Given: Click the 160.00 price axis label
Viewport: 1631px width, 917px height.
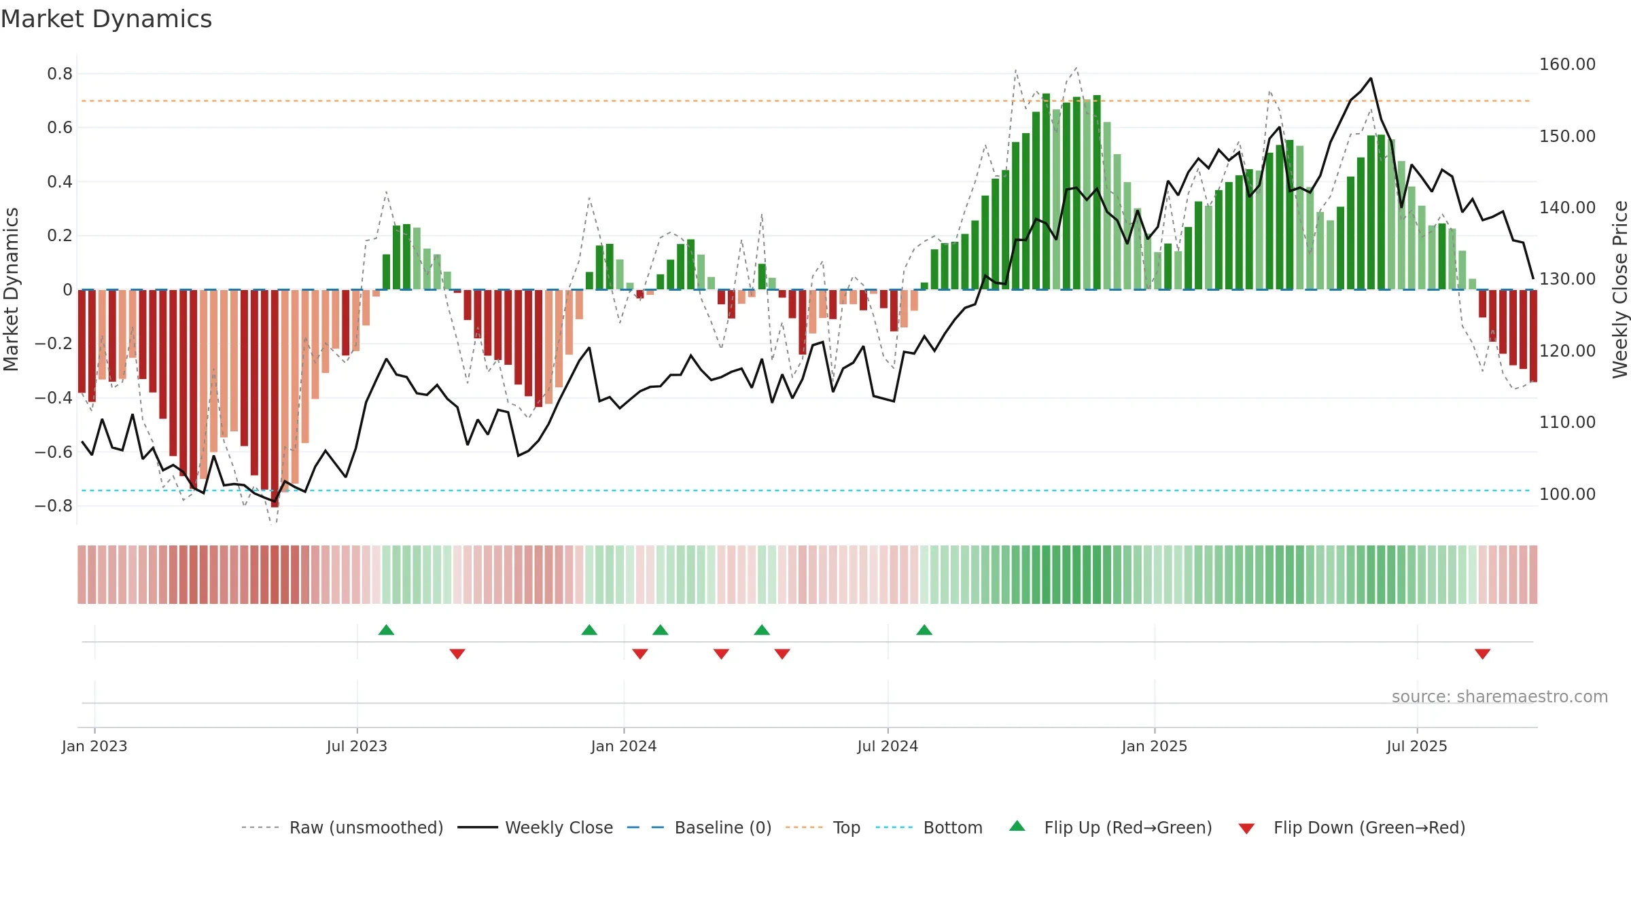Looking at the screenshot, I should 1567,65.
